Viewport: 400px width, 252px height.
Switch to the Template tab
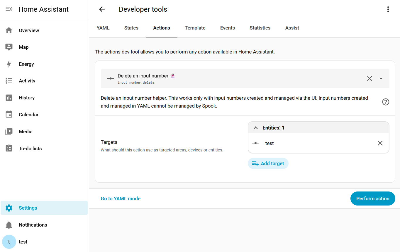tap(195, 28)
